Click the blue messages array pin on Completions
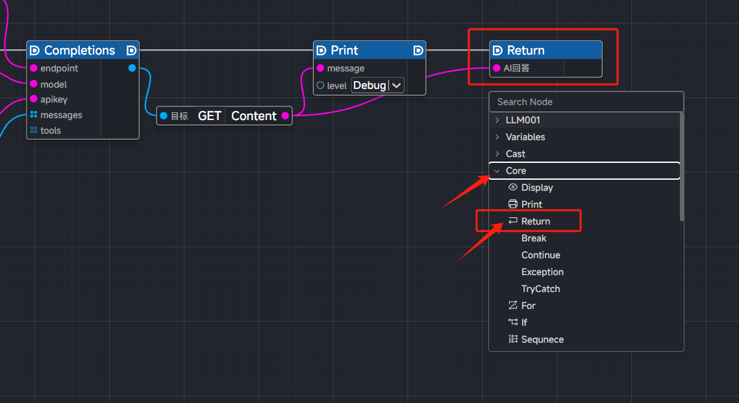This screenshot has height=403, width=739. coord(33,115)
